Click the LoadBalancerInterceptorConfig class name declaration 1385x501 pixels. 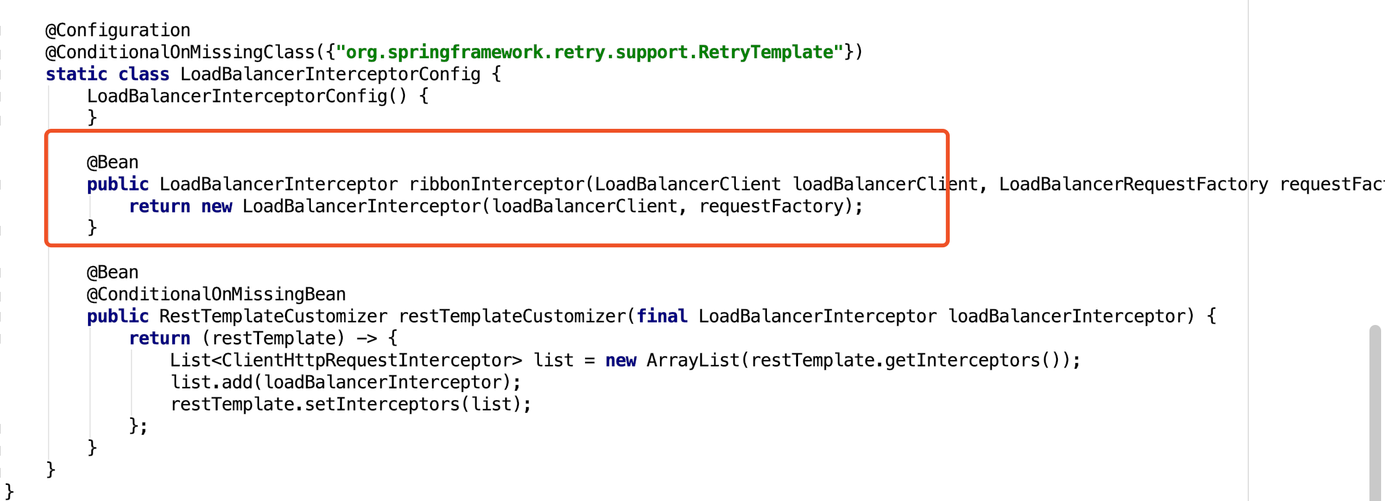(x=330, y=74)
